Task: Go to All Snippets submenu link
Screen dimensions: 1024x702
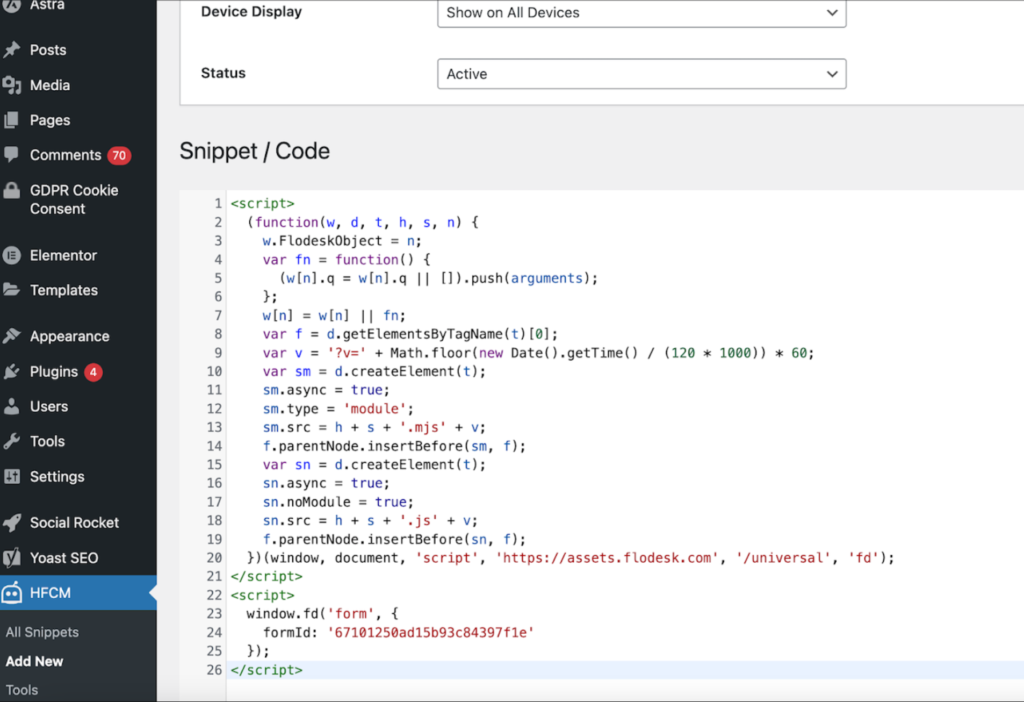Action: (x=42, y=632)
